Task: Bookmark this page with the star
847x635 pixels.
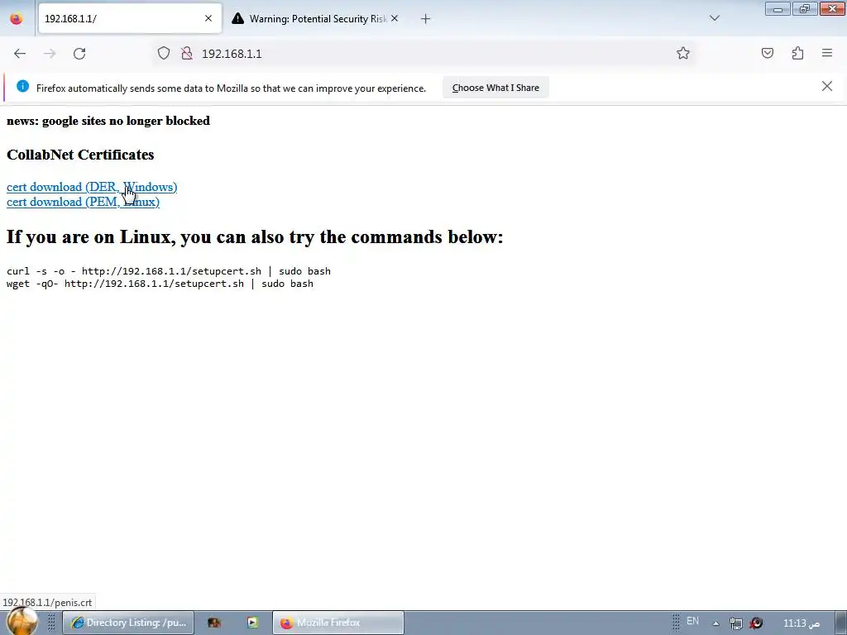Action: coord(682,54)
